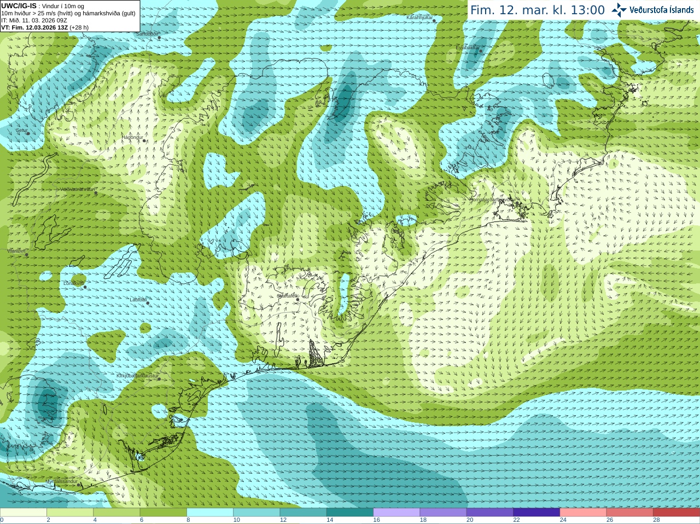700x524 pixels.
Task: Click the 20–22 m/s purple legend swatch
Action: point(490,513)
